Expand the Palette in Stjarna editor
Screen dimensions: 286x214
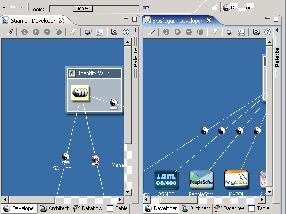(x=135, y=30)
